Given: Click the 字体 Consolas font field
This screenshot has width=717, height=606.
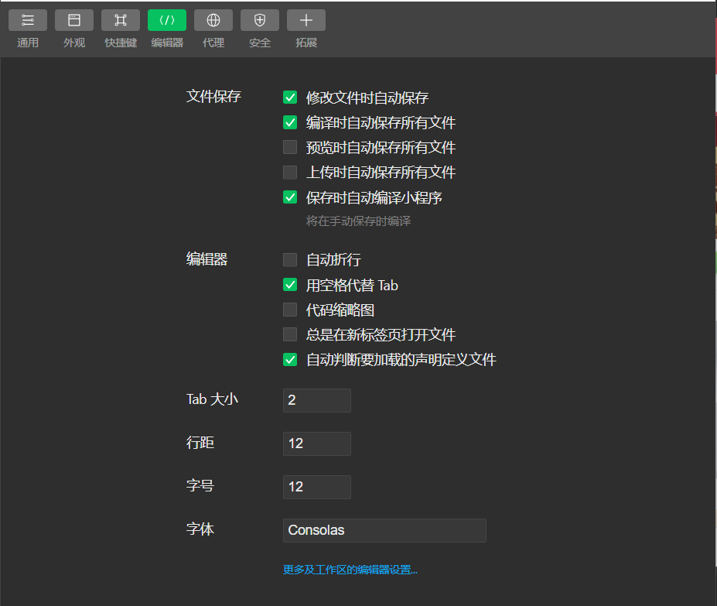Looking at the screenshot, I should coord(384,530).
